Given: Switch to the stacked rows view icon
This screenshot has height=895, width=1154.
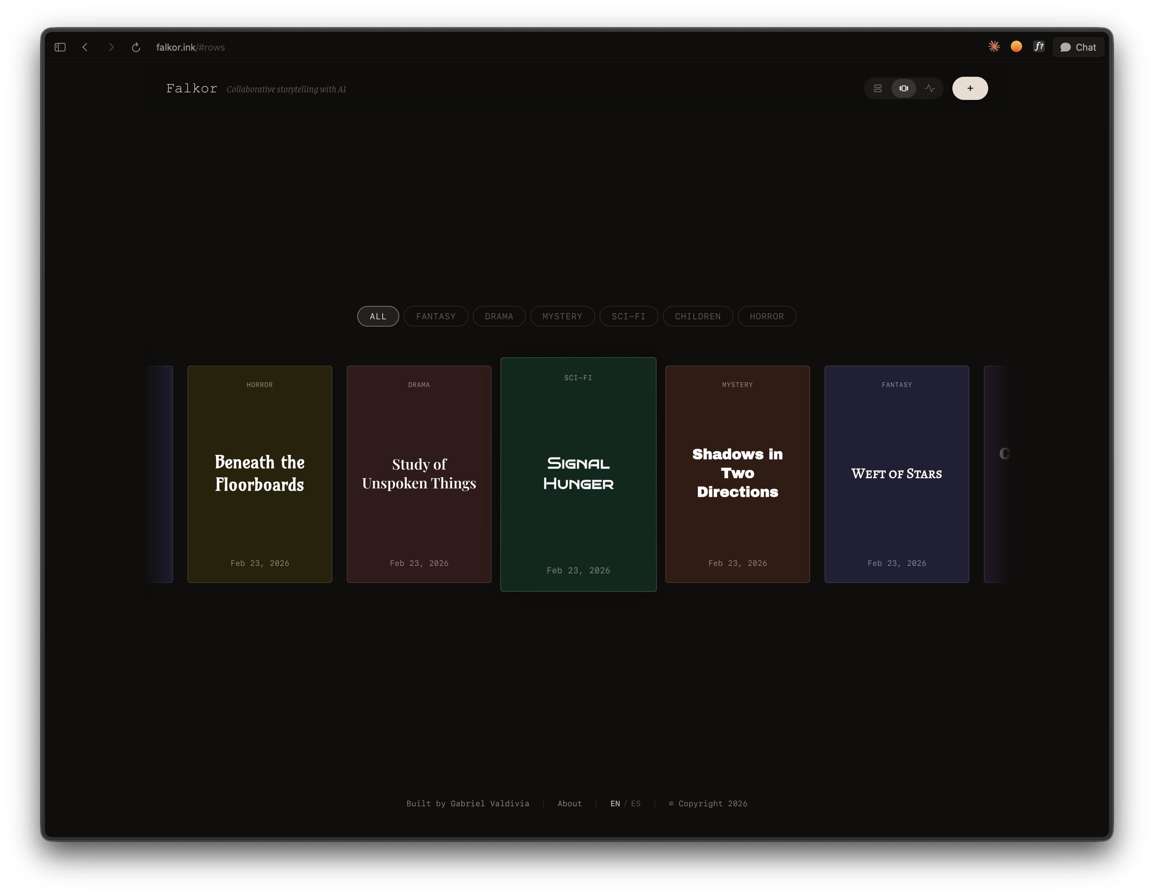Looking at the screenshot, I should 878,88.
